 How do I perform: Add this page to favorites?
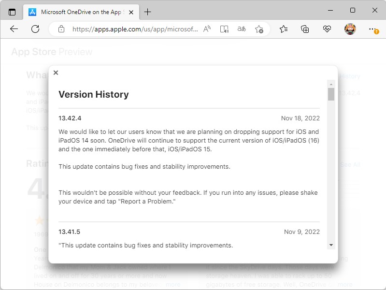pyautogui.click(x=259, y=29)
